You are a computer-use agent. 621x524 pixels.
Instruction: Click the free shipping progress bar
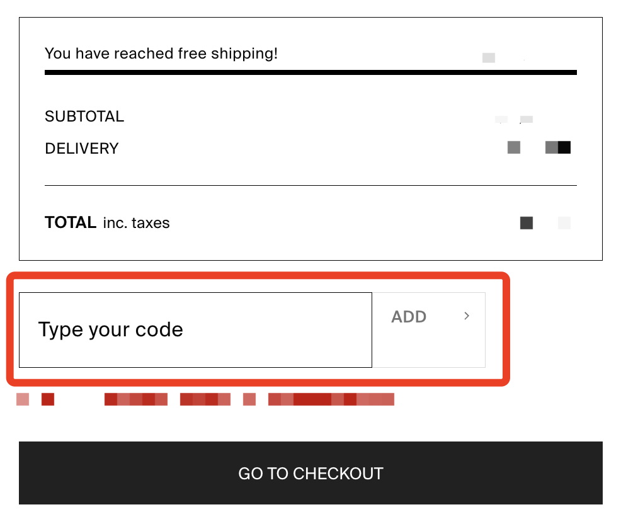(310, 72)
